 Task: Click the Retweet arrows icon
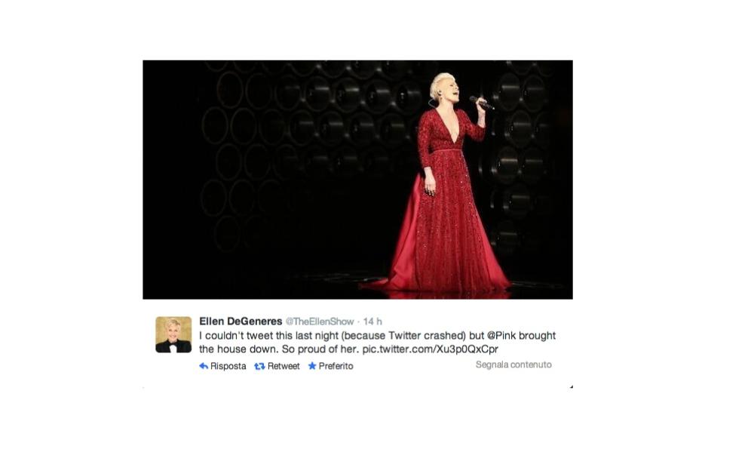coord(259,366)
